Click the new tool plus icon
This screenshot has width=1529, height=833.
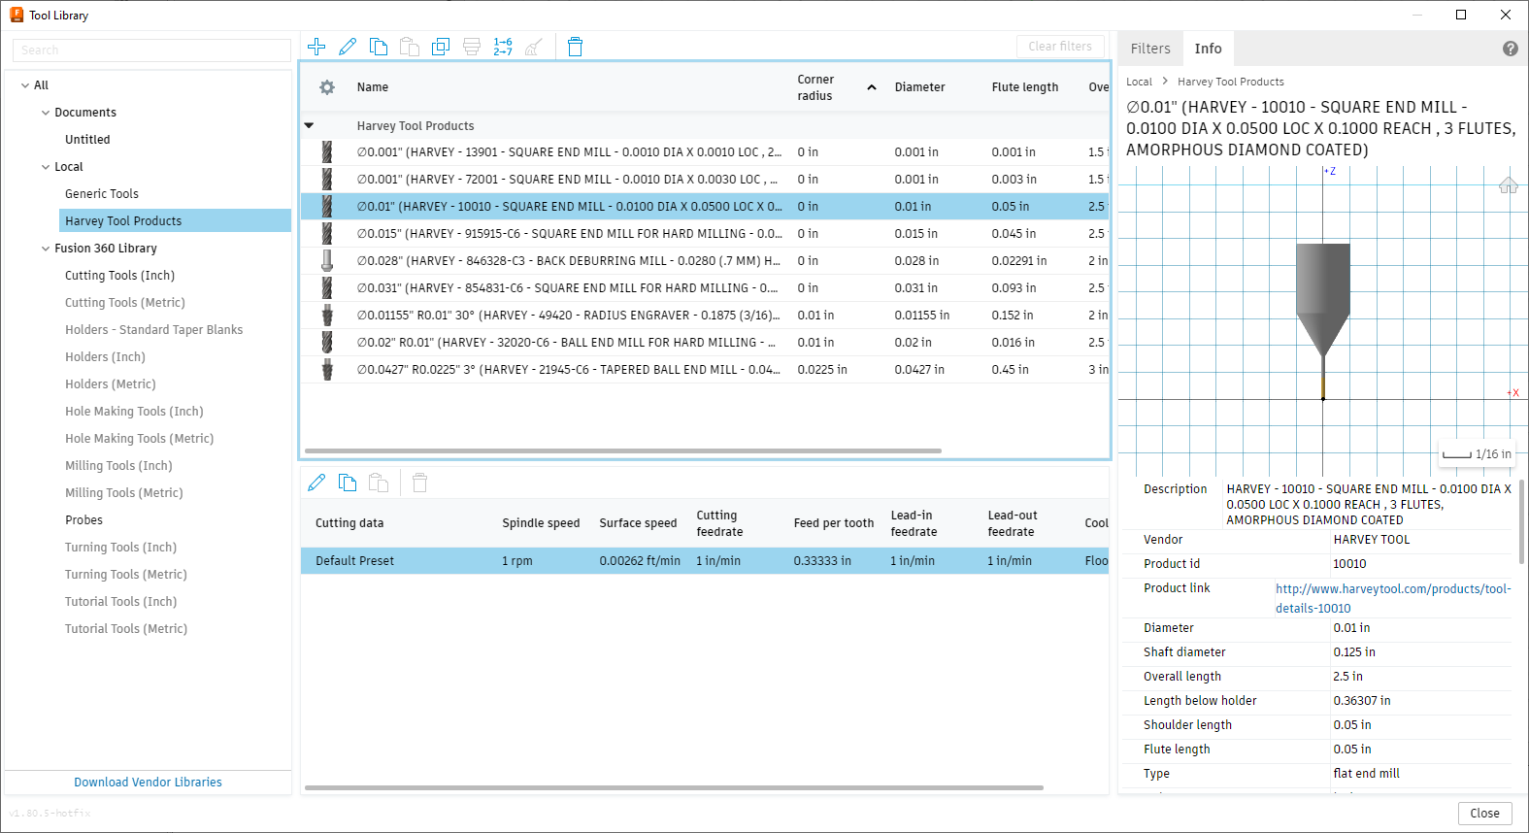coord(316,47)
